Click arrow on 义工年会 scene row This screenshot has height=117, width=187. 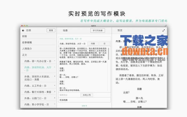[55, 85]
